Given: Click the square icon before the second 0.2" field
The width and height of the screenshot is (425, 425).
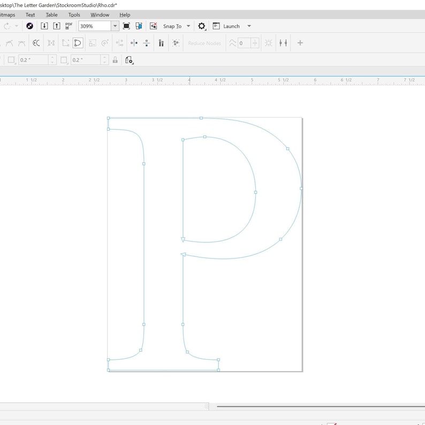Looking at the screenshot, I should pos(64,60).
